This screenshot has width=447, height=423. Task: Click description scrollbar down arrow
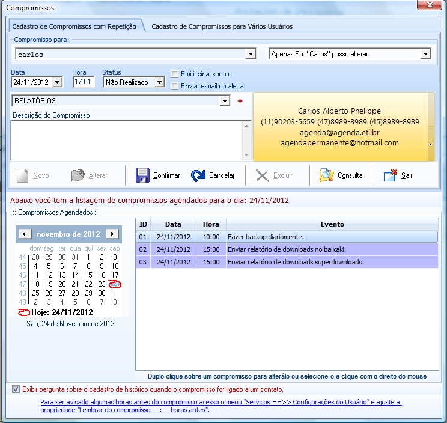coord(246,155)
